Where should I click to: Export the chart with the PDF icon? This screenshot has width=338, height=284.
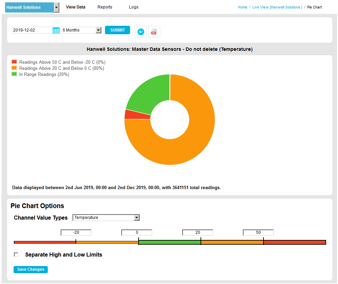tap(154, 32)
